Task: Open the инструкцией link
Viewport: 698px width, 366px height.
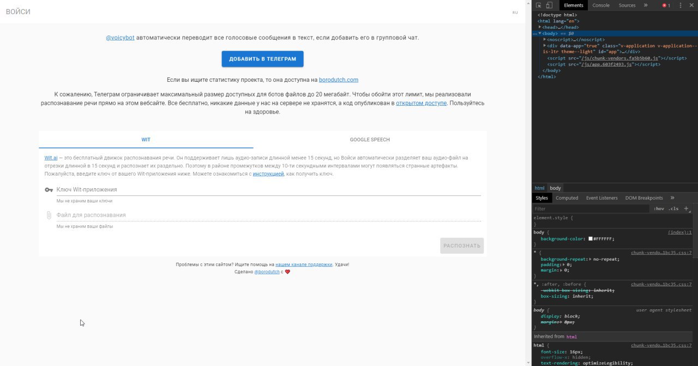Action: coord(268,174)
